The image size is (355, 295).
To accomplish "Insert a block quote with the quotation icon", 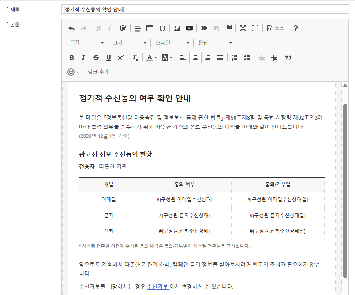I will (x=288, y=57).
